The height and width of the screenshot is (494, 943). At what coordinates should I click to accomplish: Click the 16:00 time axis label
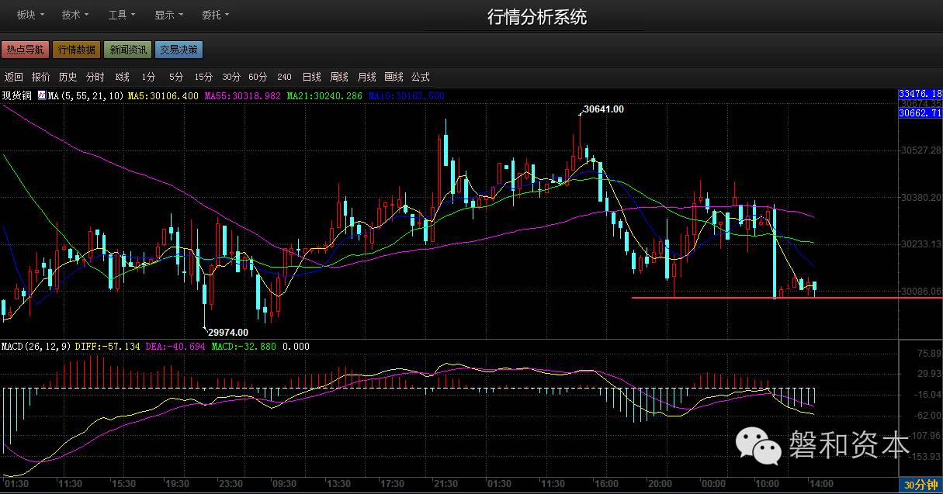pyautogui.click(x=606, y=484)
